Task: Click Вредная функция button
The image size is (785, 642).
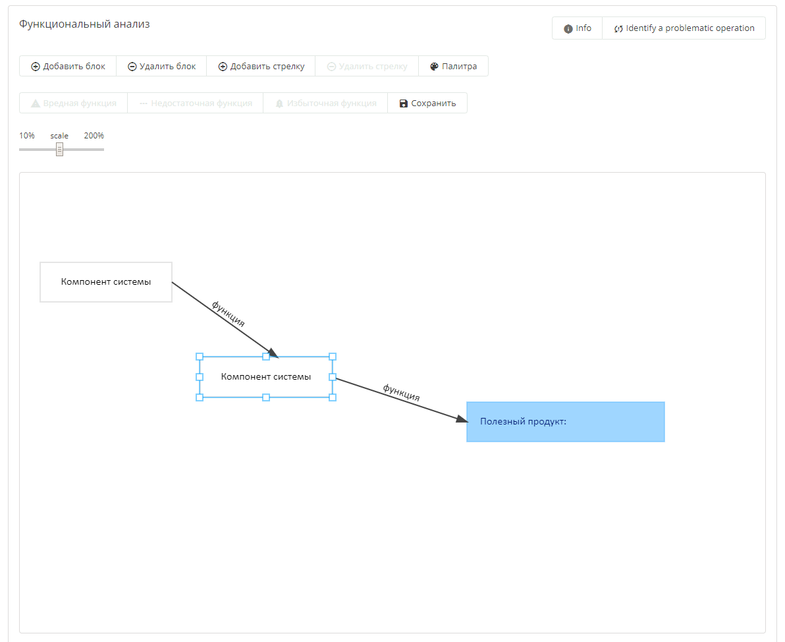Action: point(74,103)
